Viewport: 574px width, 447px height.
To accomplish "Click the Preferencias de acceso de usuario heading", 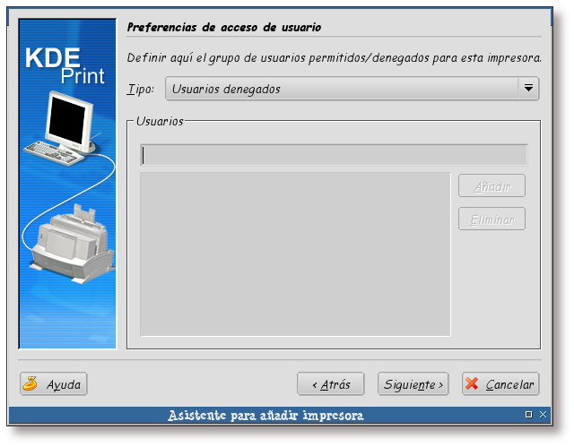I will [224, 28].
